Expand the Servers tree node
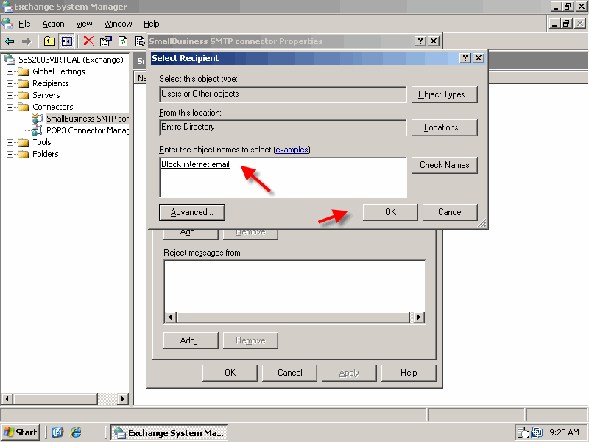This screenshot has width=589, height=442. (10, 95)
